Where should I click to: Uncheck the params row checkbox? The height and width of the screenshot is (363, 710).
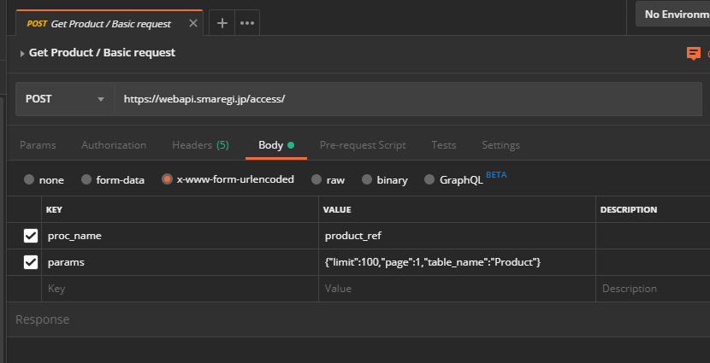point(31,262)
